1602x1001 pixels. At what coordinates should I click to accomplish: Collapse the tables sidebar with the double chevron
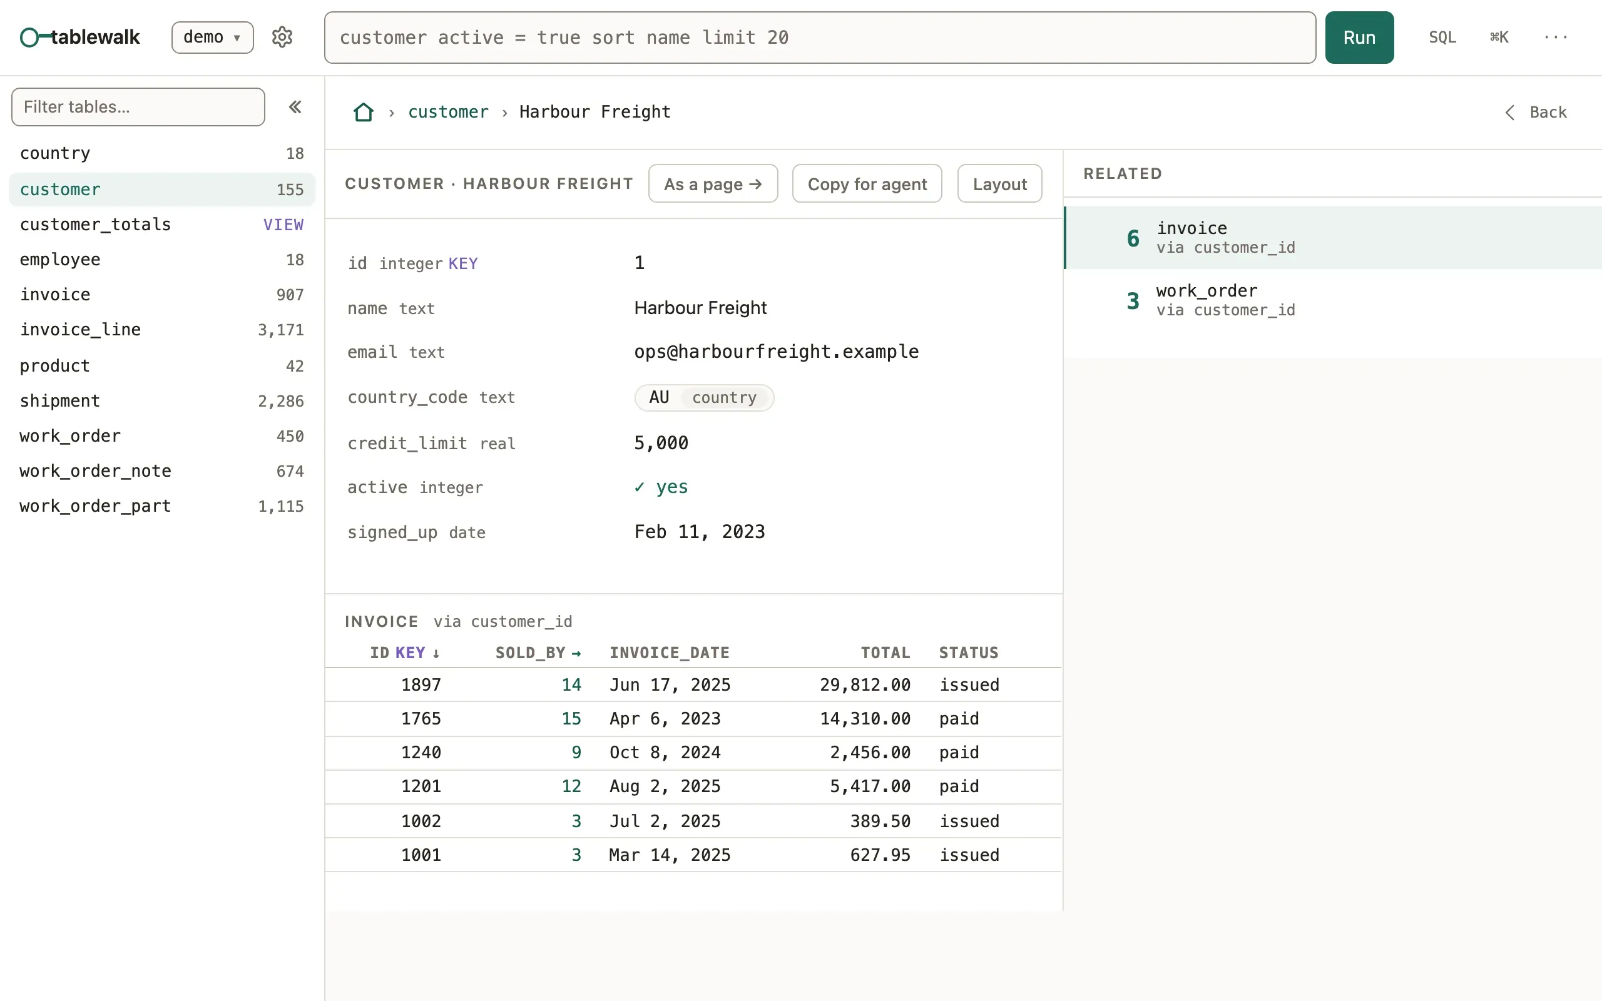tap(295, 106)
